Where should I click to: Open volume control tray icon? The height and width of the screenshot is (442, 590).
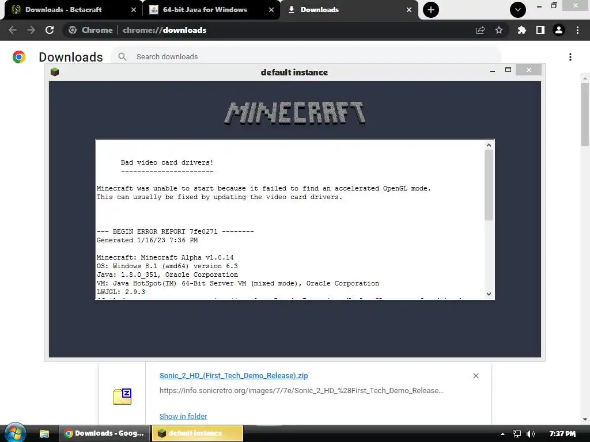(531, 434)
